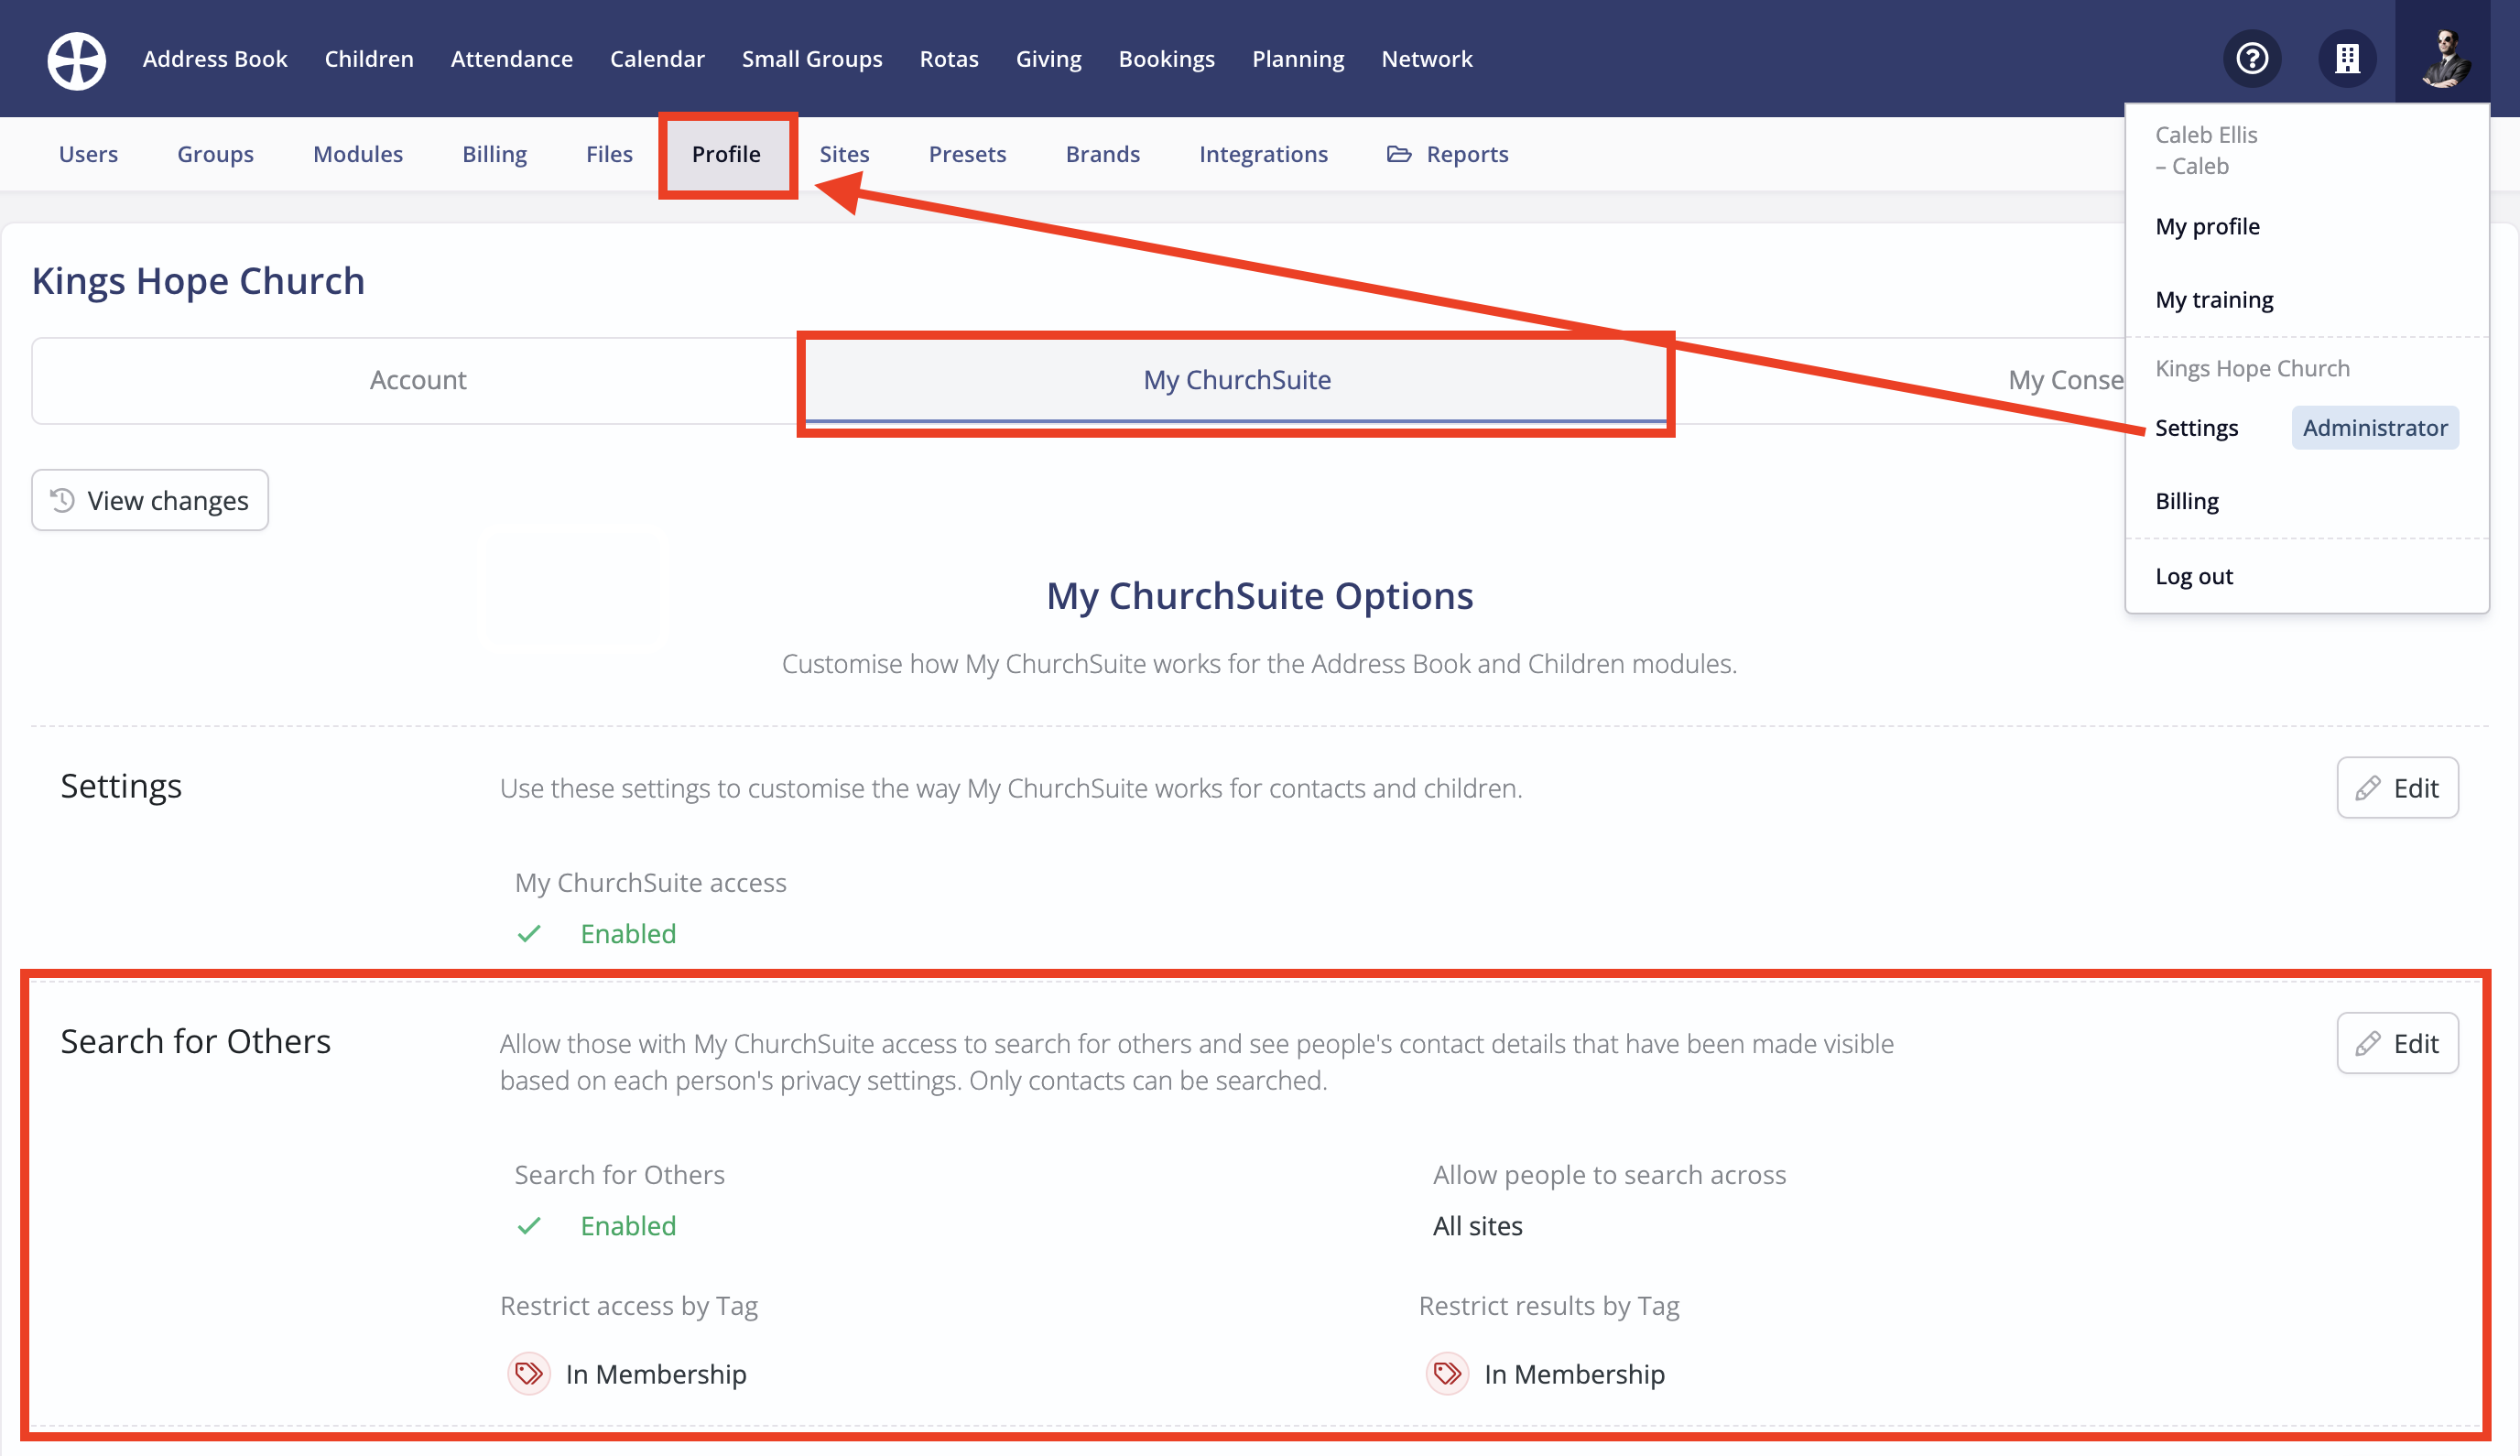
Task: Edit the Search for Others section
Action: (2397, 1044)
